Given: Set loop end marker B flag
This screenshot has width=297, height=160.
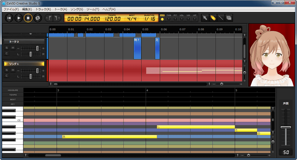Looking at the screenshot, I should click(57, 18).
